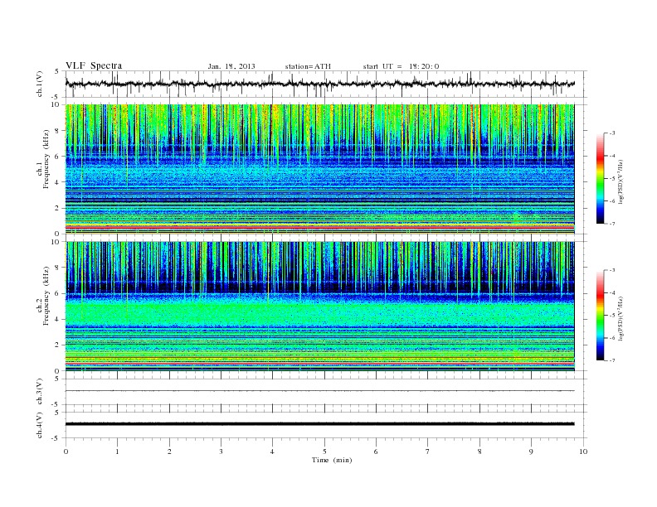This screenshot has height=507, width=657.
Task: Click the time-axis tick label '3'
Action: click(x=221, y=451)
